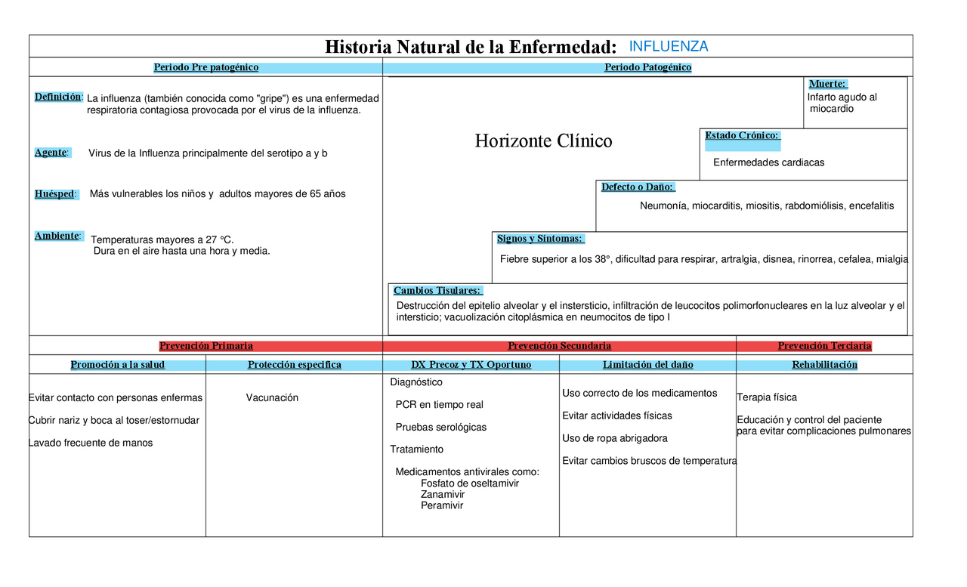The image size is (967, 587).
Task: Select the 'Definición' label
Action: tap(58, 97)
